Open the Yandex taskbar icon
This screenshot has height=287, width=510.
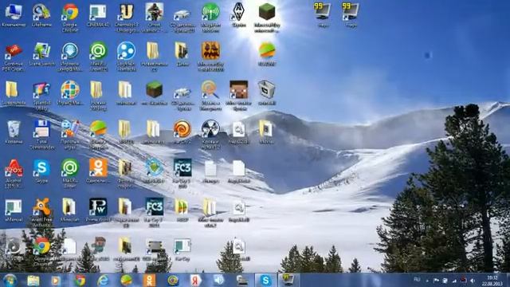click(x=196, y=280)
